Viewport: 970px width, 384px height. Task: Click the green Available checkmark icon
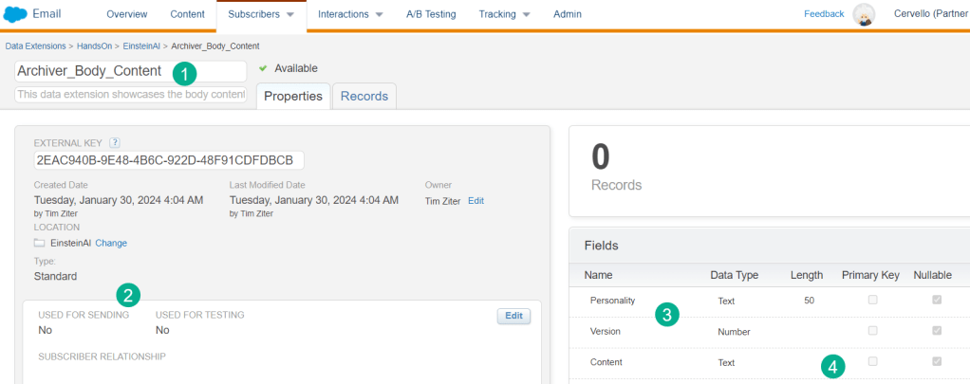tap(263, 68)
